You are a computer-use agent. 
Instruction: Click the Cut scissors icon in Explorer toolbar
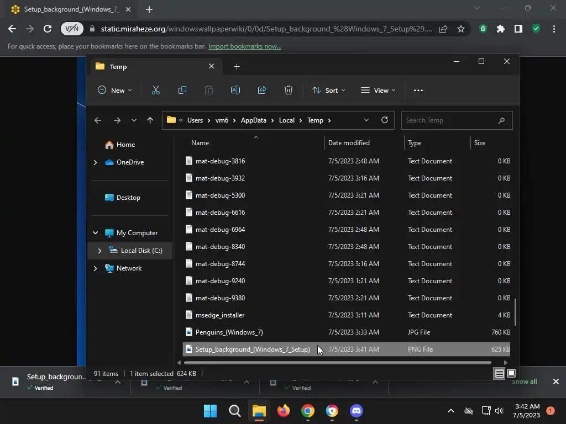[x=155, y=90]
